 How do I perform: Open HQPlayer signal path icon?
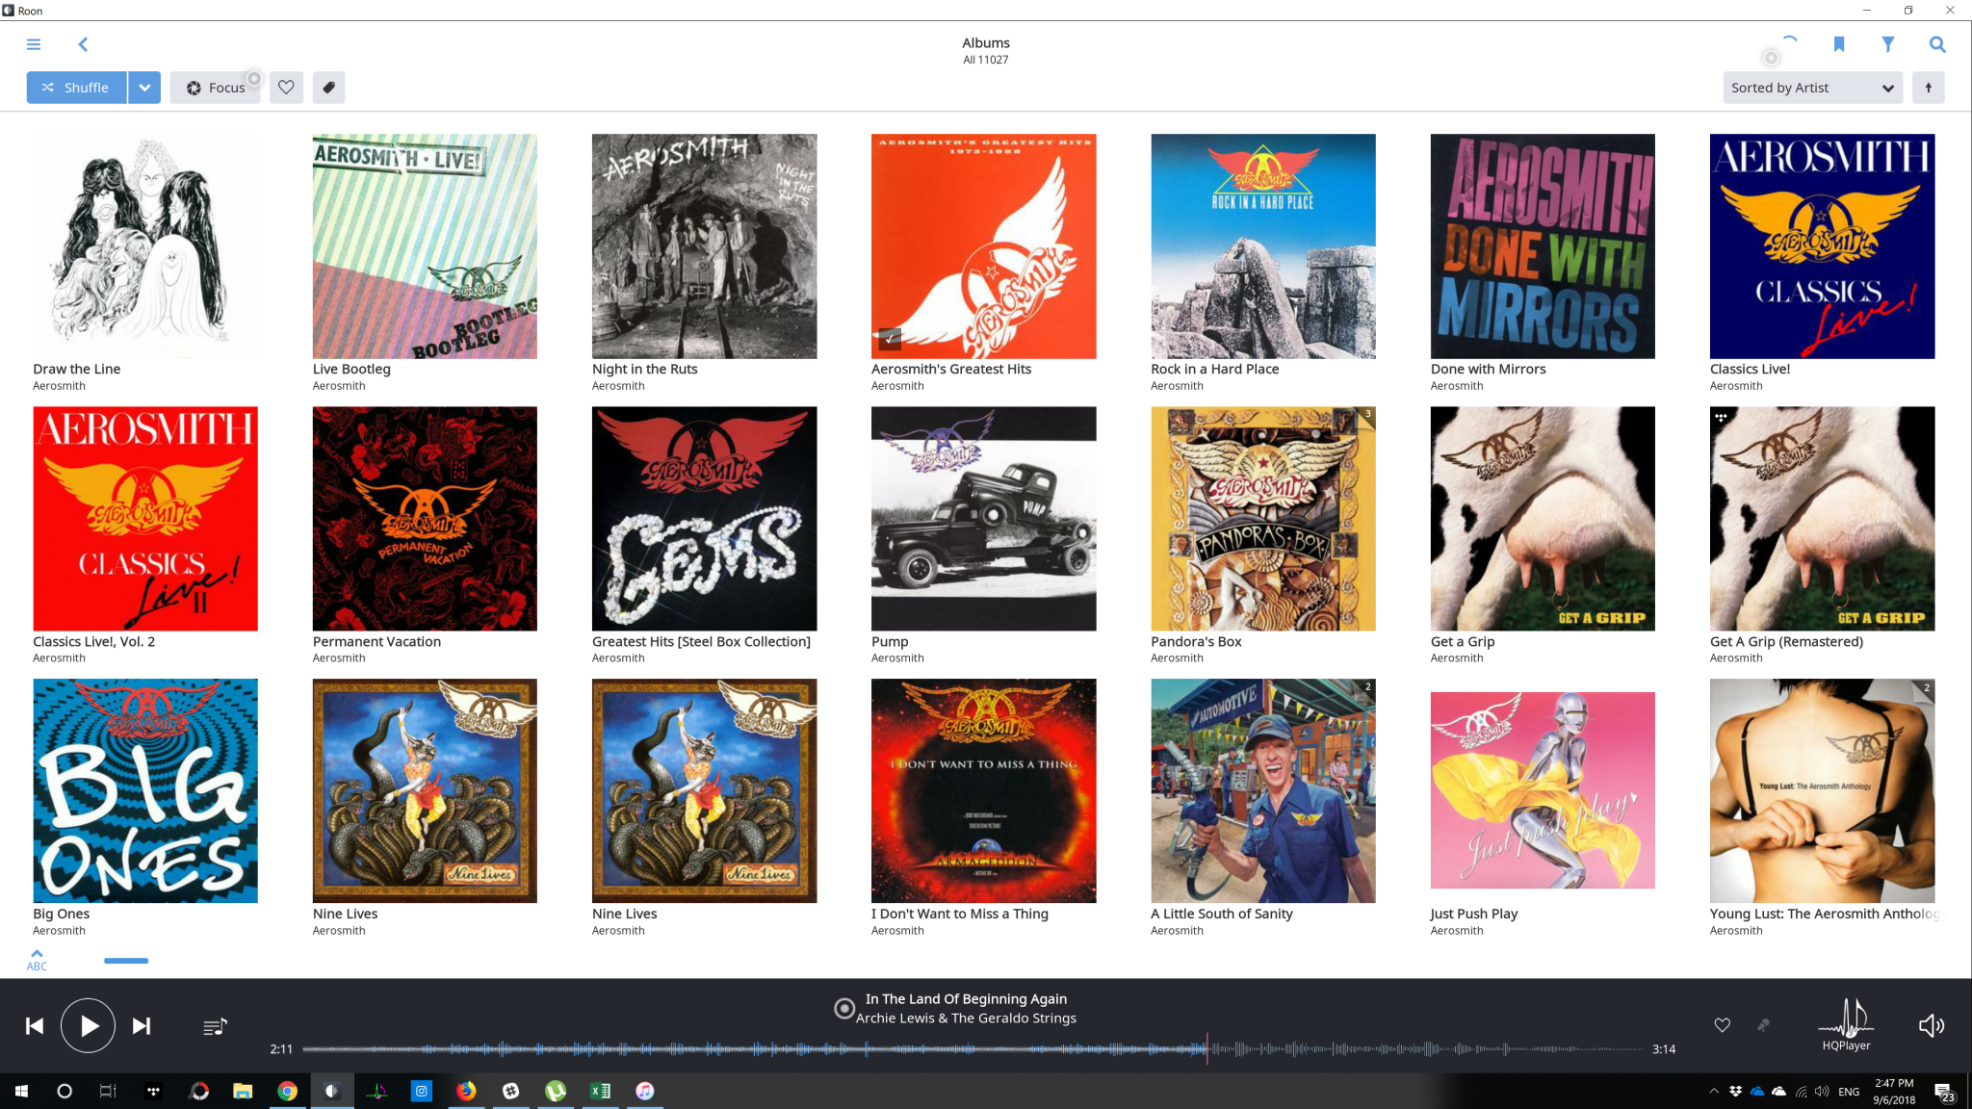[1846, 1025]
